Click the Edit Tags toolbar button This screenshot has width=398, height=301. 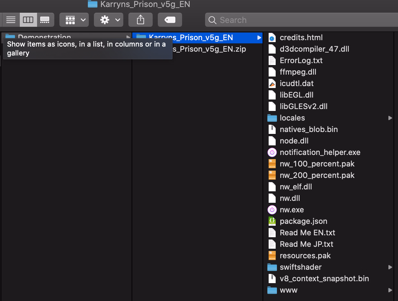point(170,20)
